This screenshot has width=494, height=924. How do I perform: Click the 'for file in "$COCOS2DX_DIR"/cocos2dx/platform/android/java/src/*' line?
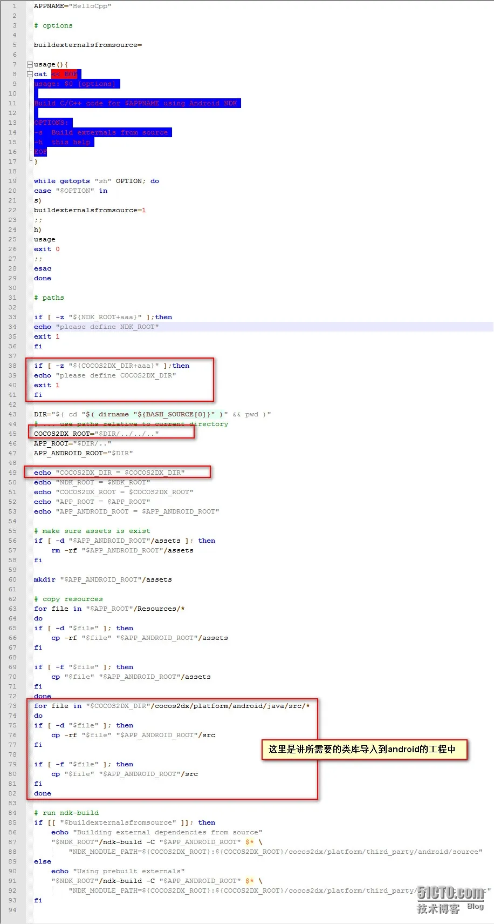172,706
